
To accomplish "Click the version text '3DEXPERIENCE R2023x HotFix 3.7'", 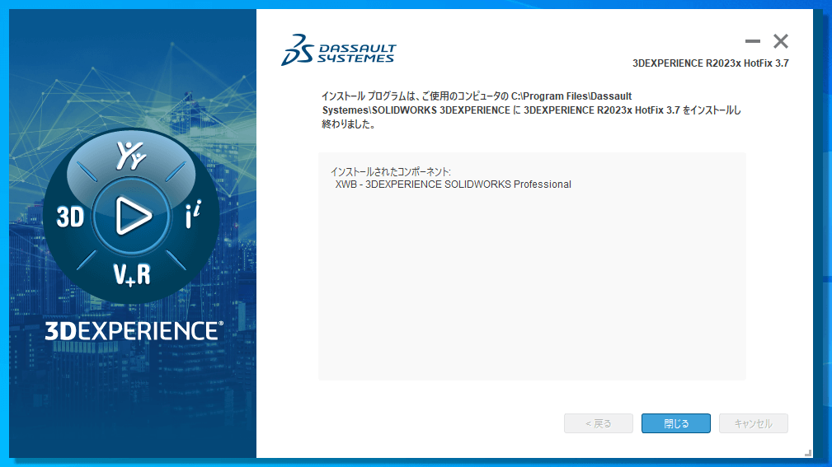I will (711, 63).
